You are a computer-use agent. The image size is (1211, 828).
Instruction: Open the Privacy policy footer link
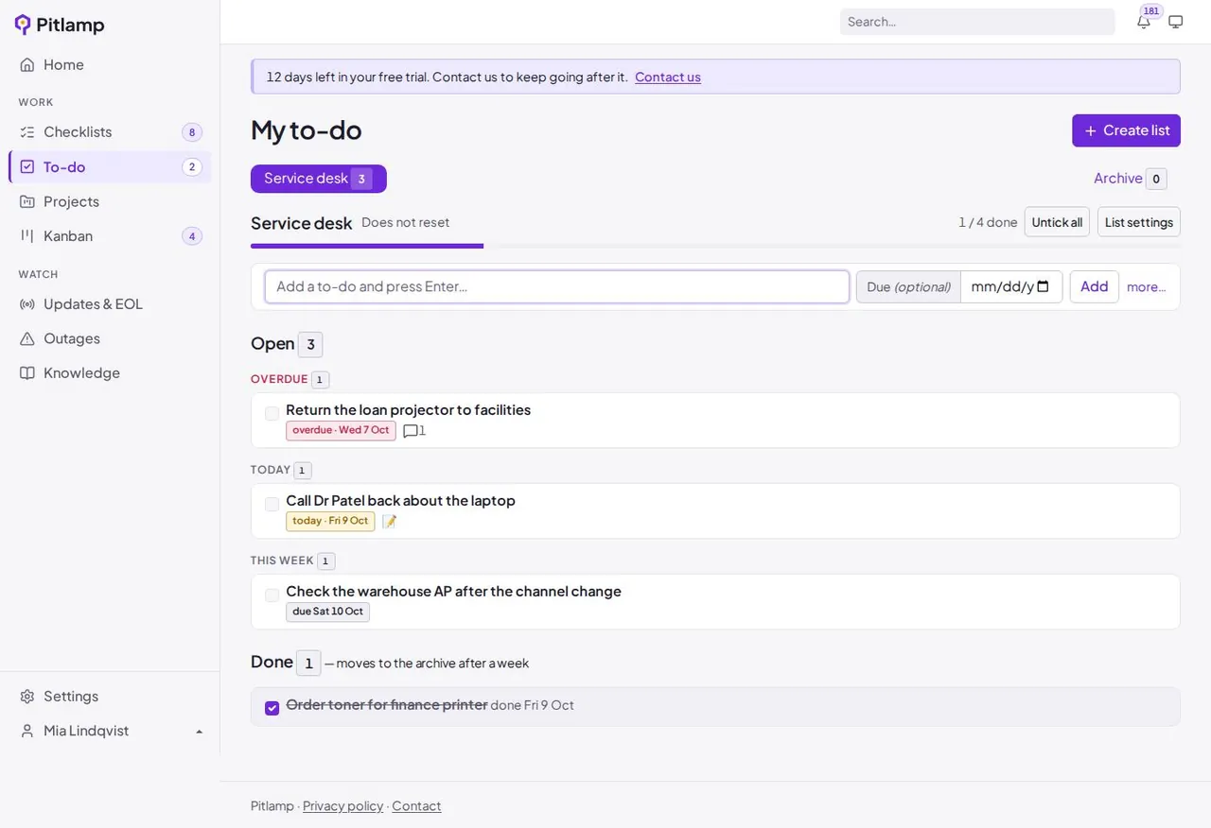pyautogui.click(x=343, y=806)
